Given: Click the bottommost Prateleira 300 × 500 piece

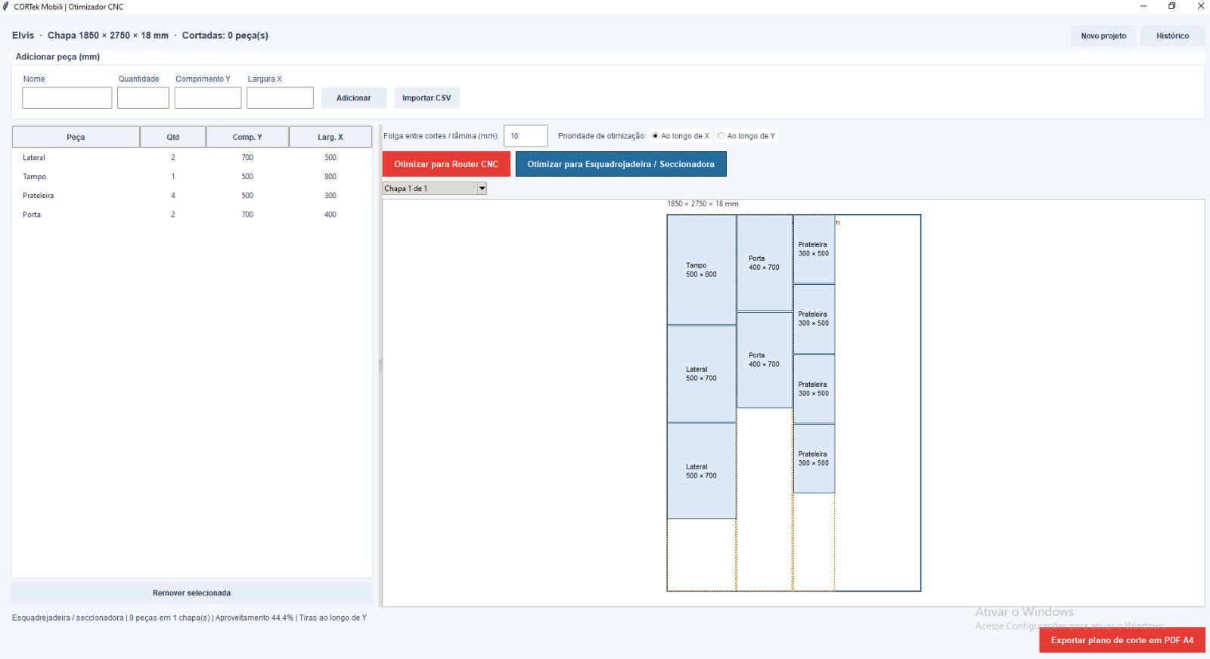Looking at the screenshot, I should pos(814,459).
